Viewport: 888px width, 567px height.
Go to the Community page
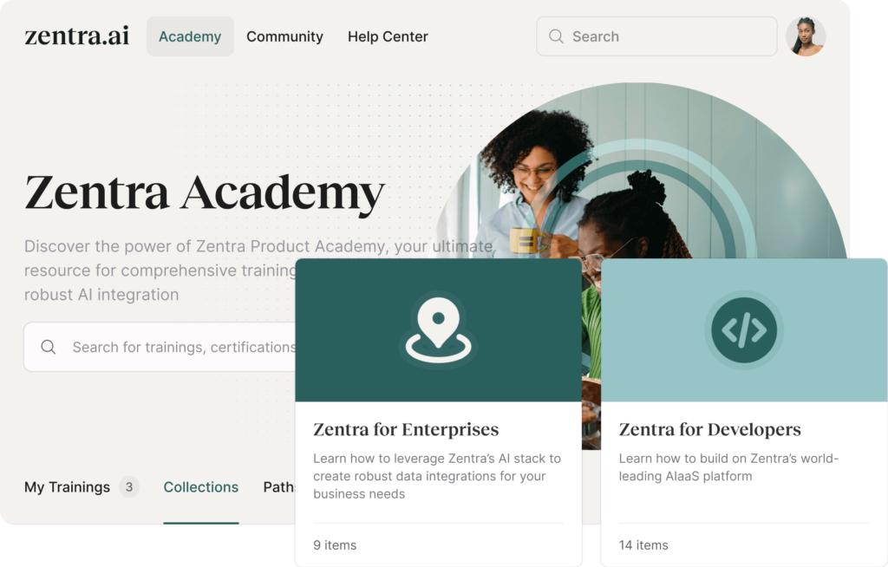(284, 36)
